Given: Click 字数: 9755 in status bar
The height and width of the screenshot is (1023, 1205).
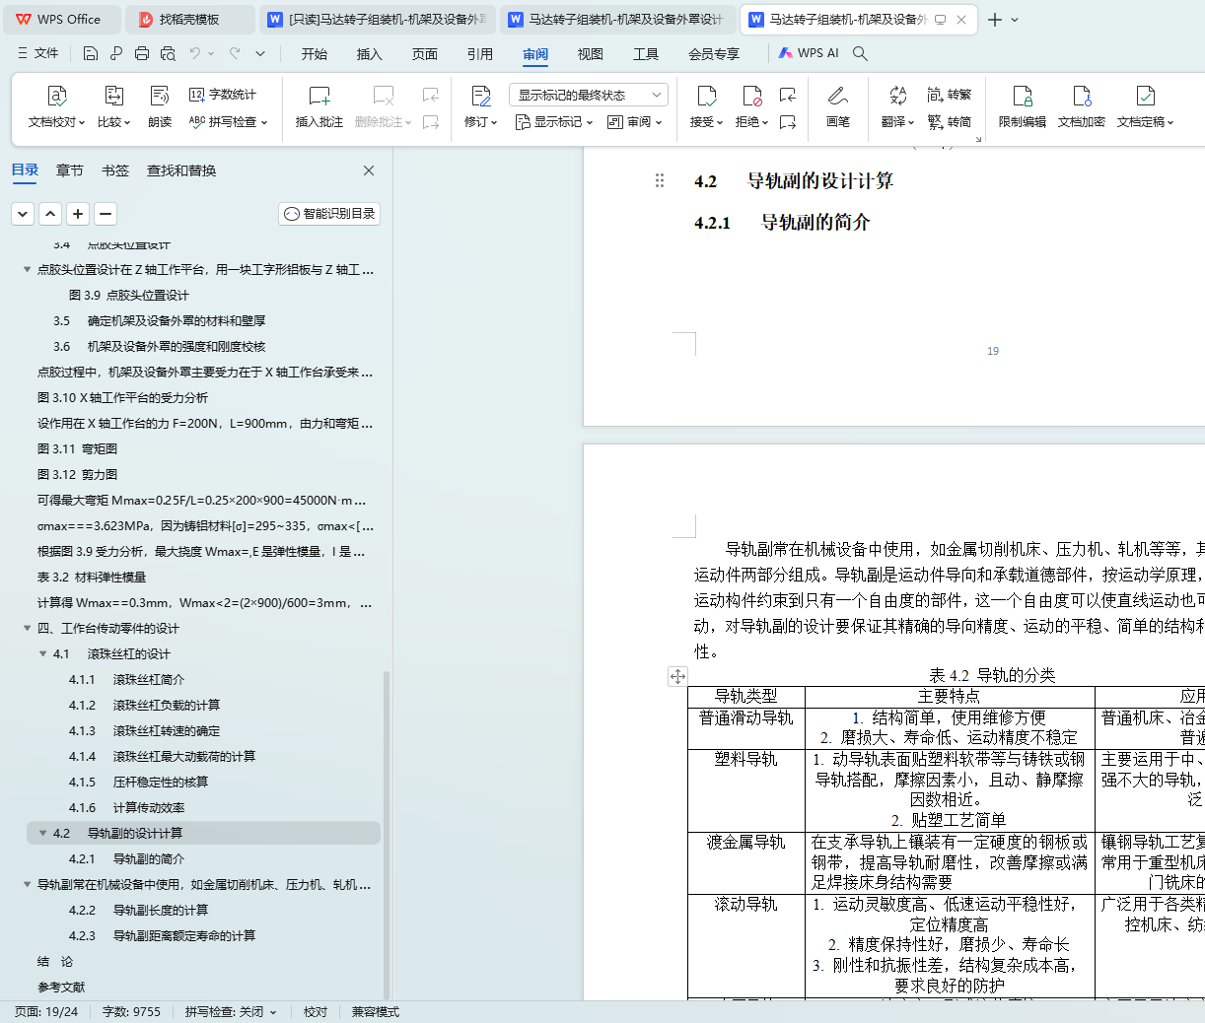Looking at the screenshot, I should tap(131, 1012).
